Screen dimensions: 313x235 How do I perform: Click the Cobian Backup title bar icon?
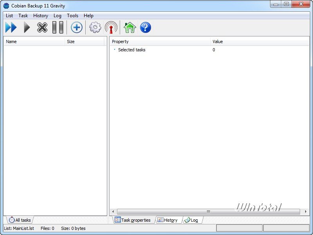click(x=6, y=5)
